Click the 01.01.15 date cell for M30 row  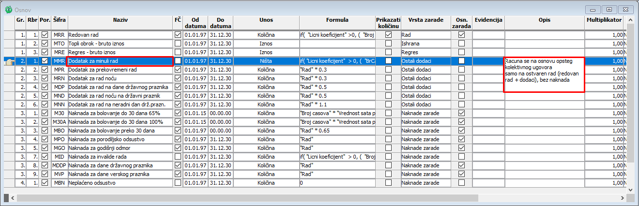click(x=196, y=113)
